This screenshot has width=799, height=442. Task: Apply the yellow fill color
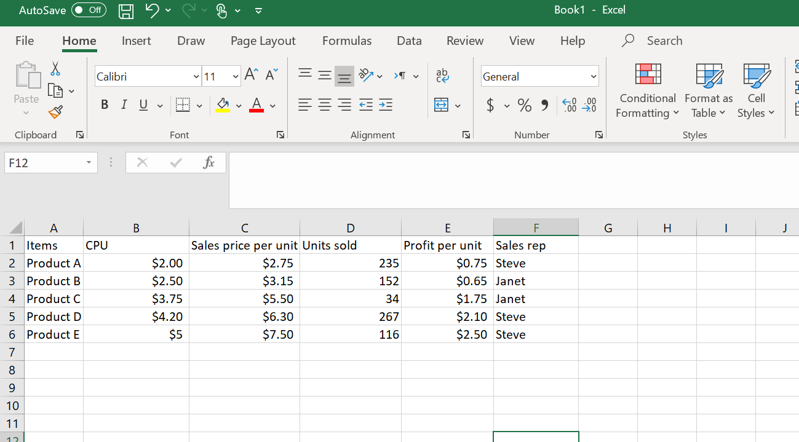[223, 105]
